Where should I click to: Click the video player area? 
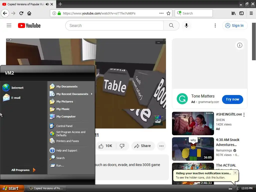(x=130, y=83)
